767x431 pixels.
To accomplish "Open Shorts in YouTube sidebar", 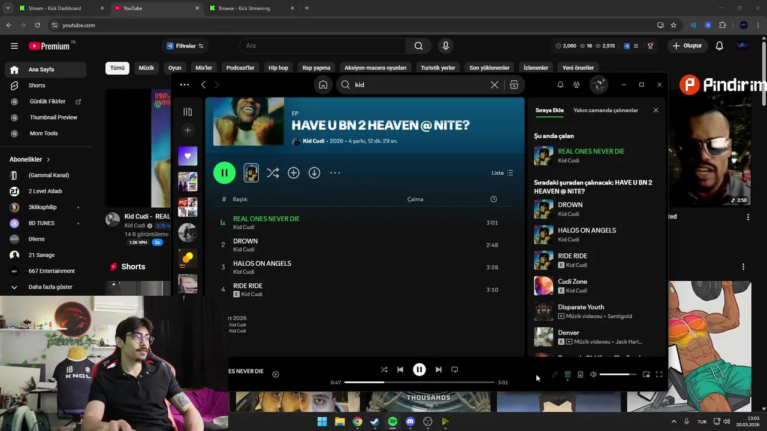I will [x=45, y=86].
